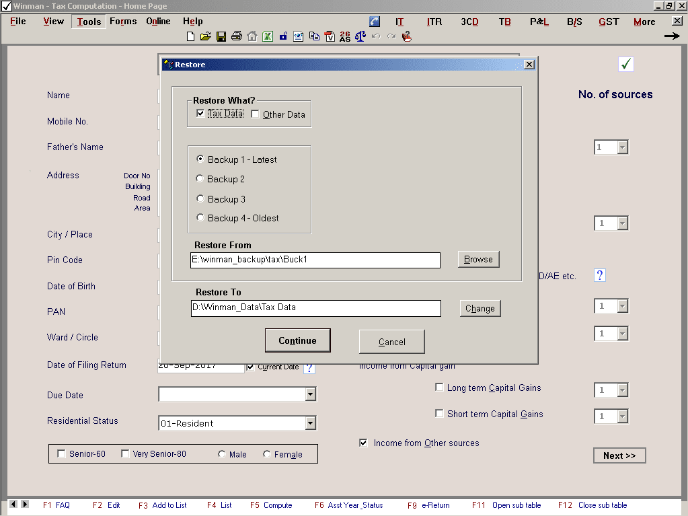
Task: Open the 26AS toolbar icon
Action: (x=345, y=36)
